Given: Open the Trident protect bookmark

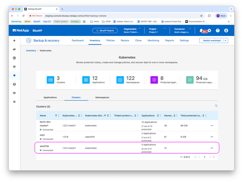Looking at the screenshot, I should [61, 22].
